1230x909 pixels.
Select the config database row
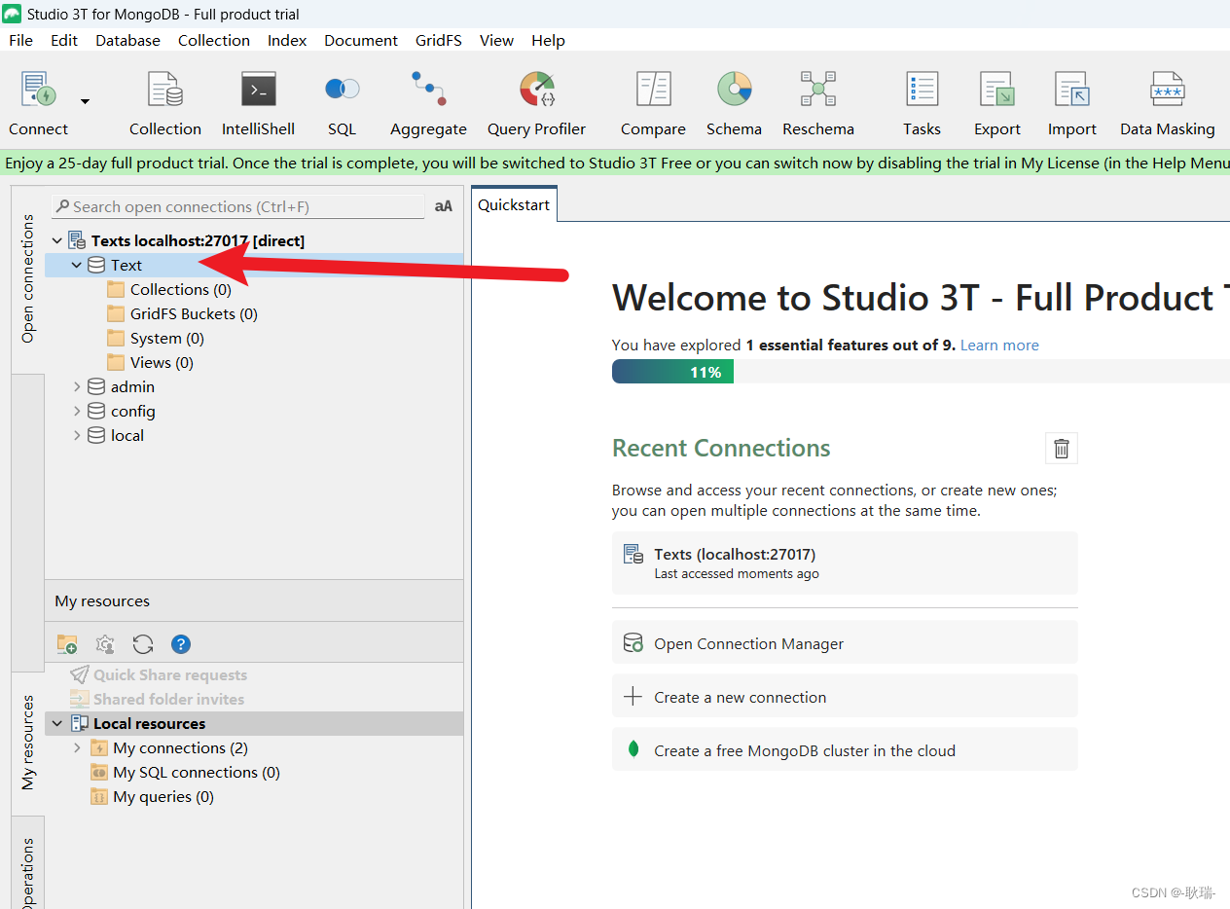pyautogui.click(x=255, y=411)
